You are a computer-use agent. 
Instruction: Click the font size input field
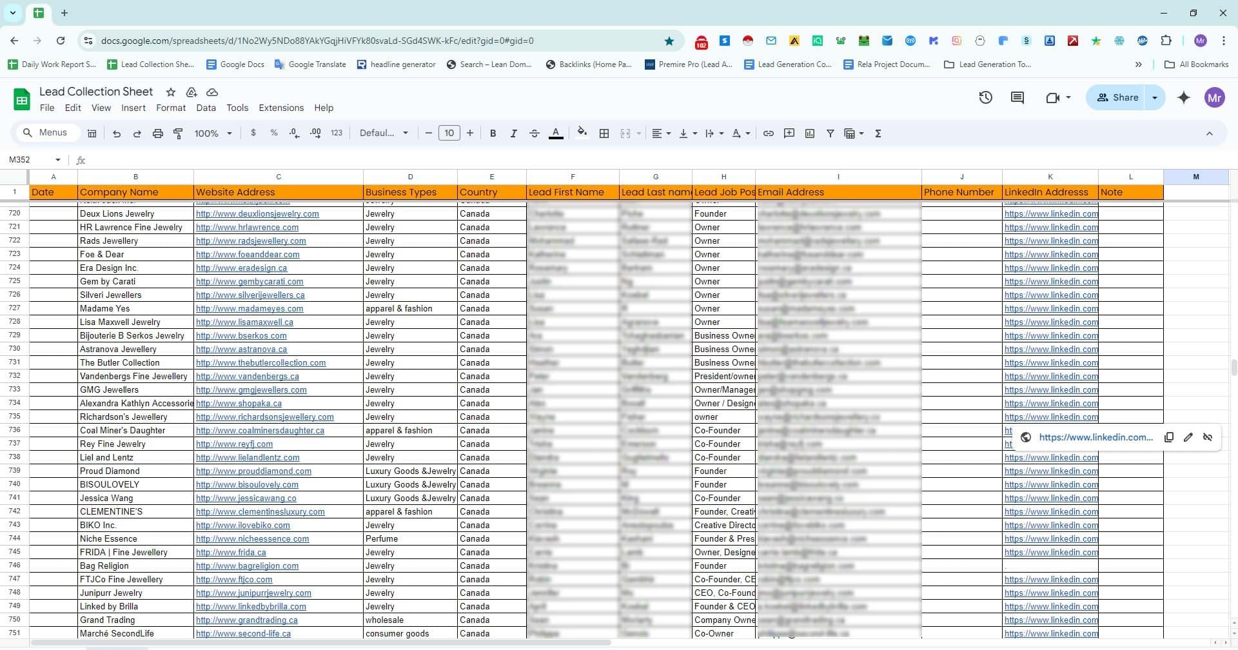pos(449,133)
